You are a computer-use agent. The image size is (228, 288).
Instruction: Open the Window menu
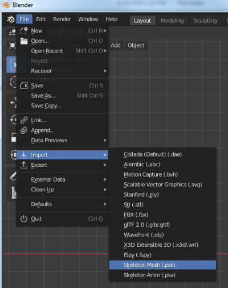tap(88, 19)
